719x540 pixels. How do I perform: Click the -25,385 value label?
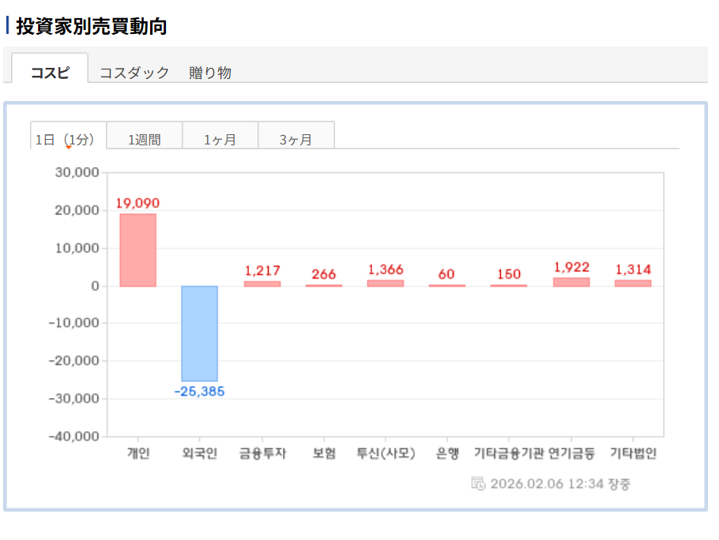point(200,392)
